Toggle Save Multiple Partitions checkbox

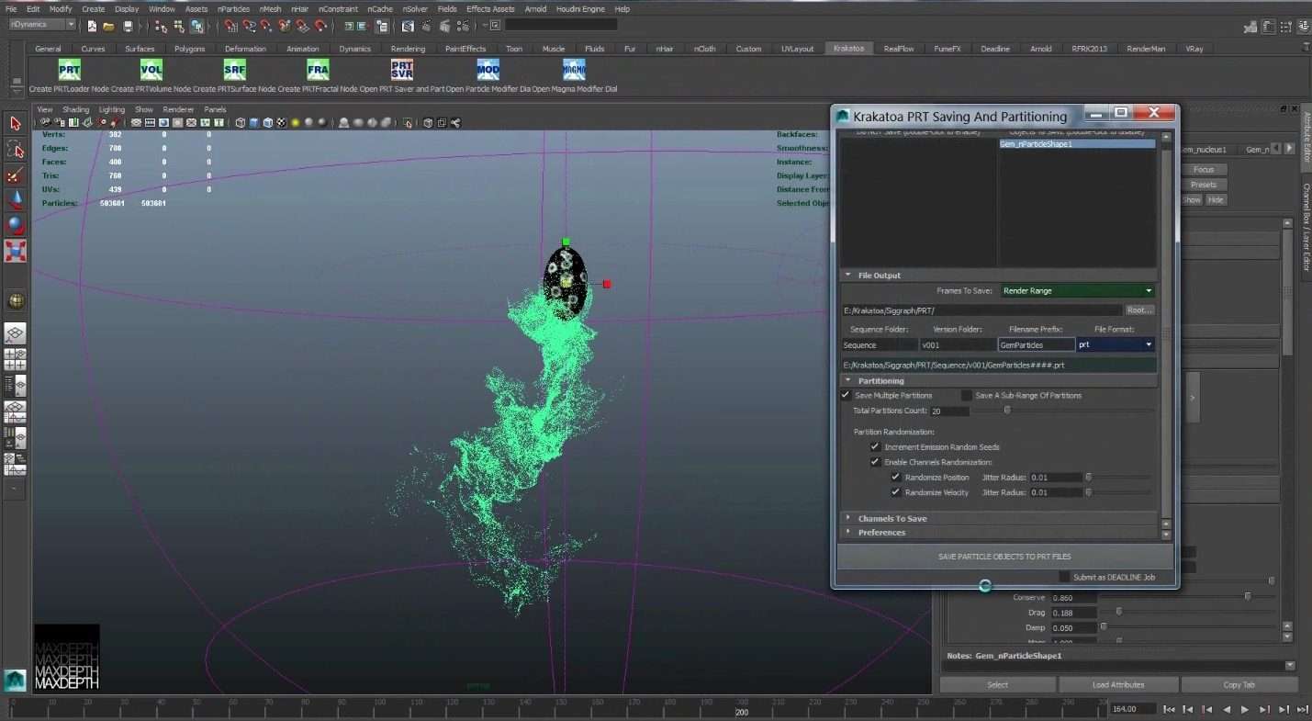[846, 395]
